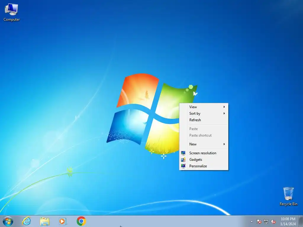Choose Screen resolution from context menu
Screen dimensions: 303x227
click(x=204, y=153)
